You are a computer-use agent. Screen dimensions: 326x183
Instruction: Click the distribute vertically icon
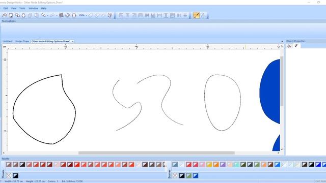[x=185, y=15]
